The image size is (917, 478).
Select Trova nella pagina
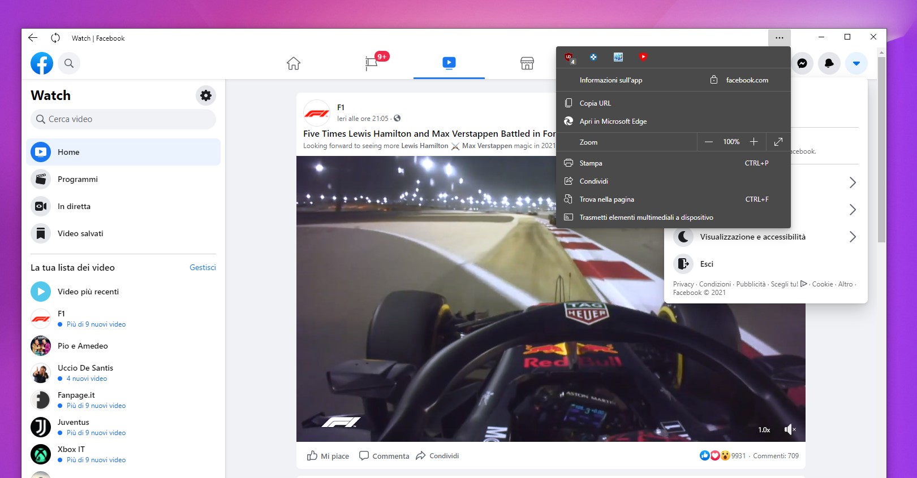[x=673, y=199]
